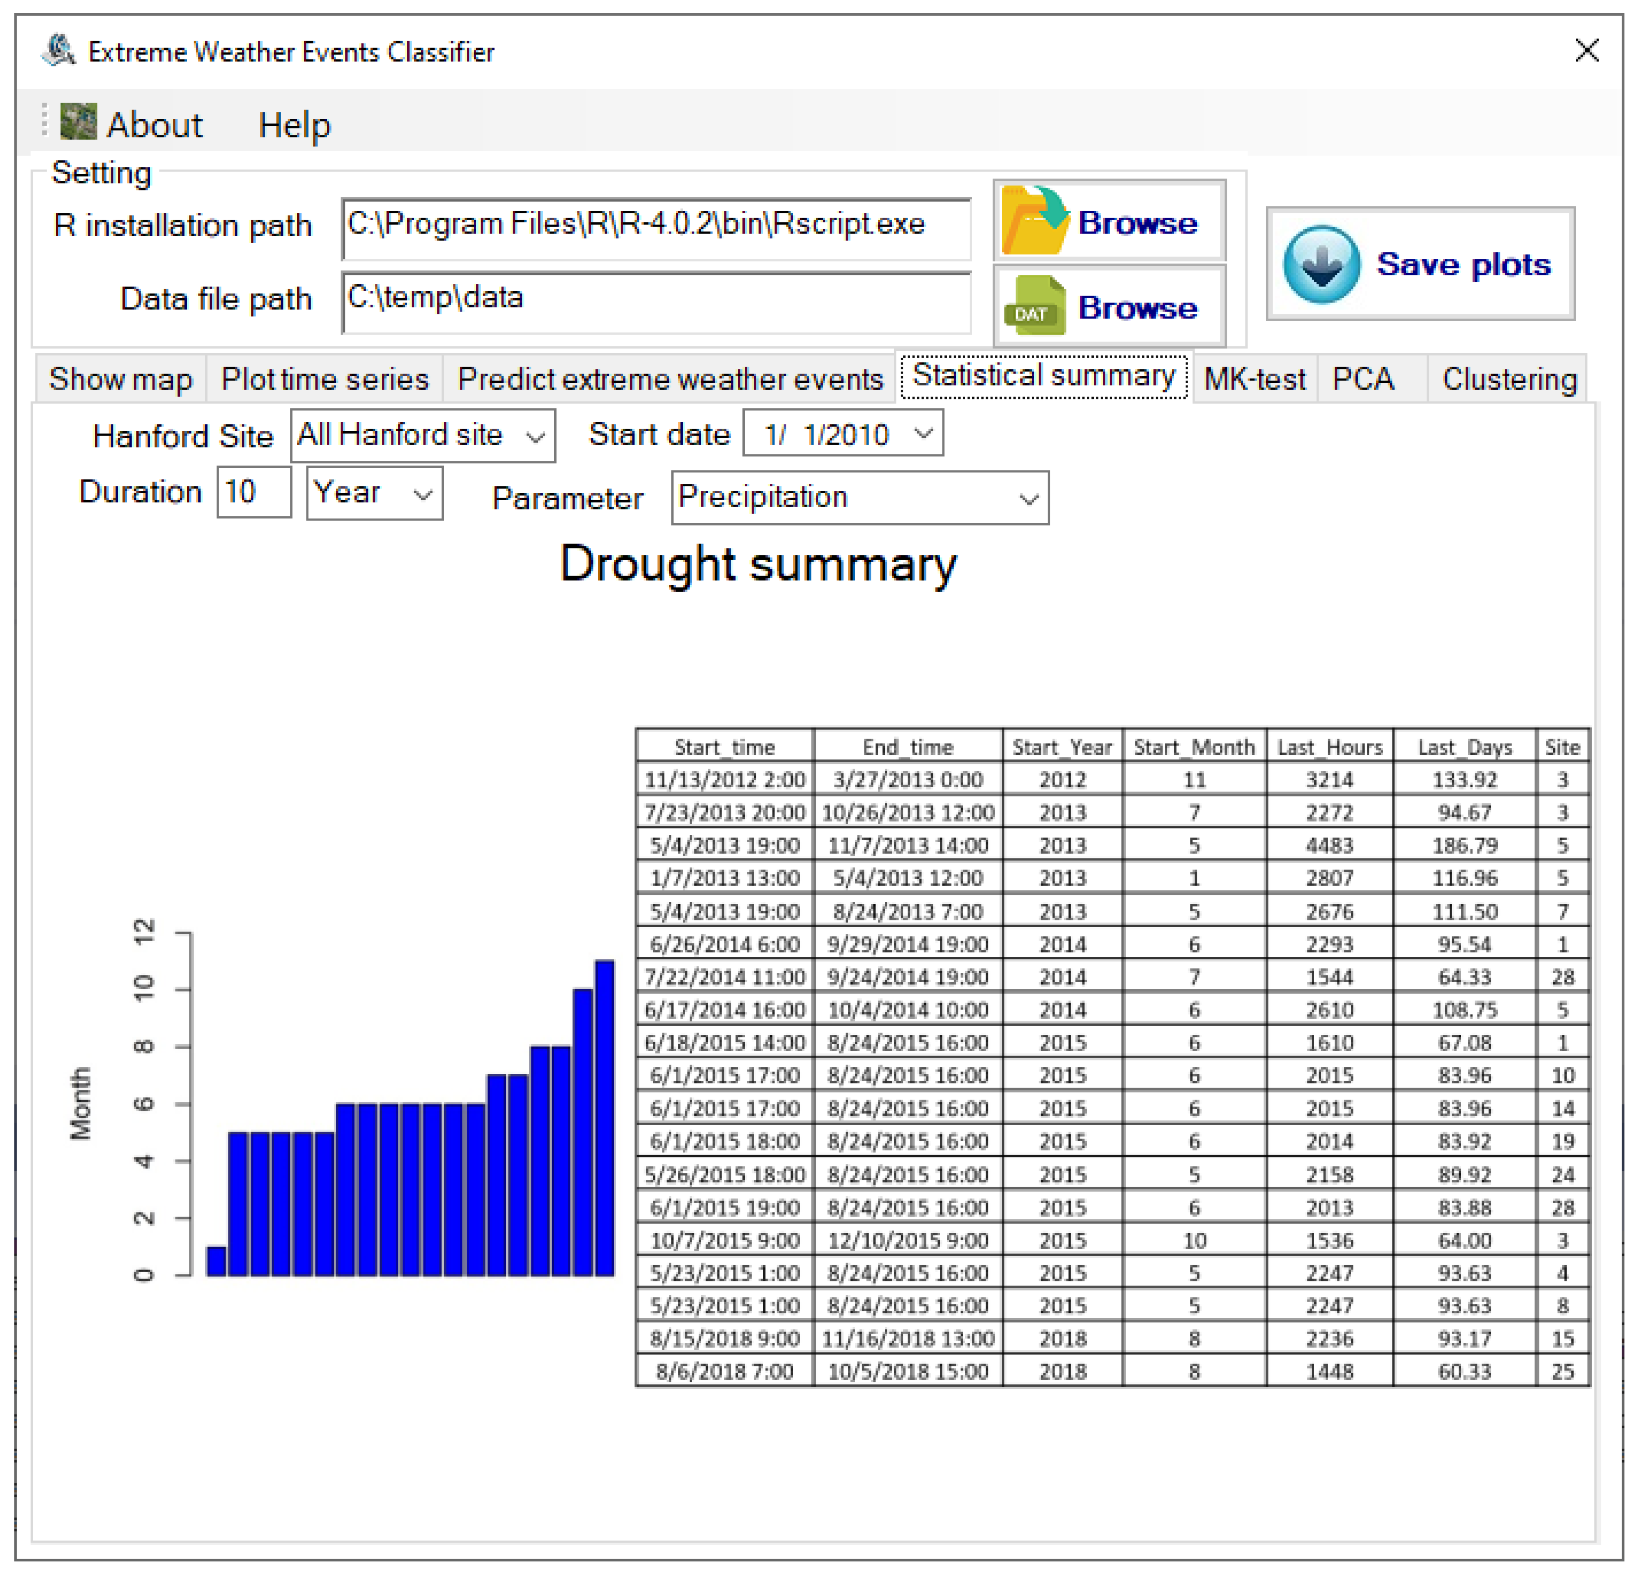
Task: Open the Help menu
Action: [x=294, y=125]
